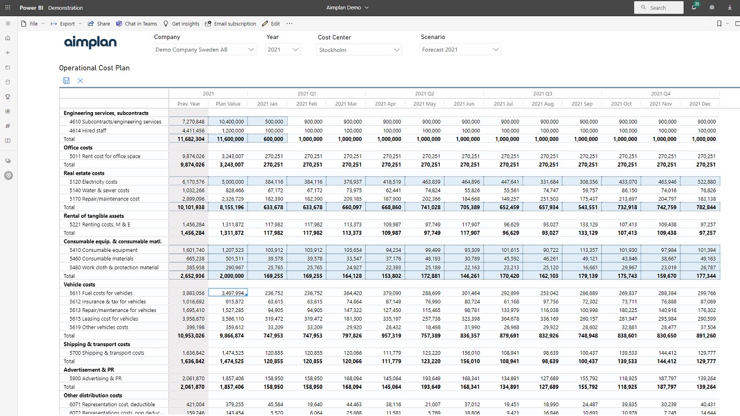The width and height of the screenshot is (740, 416).
Task: Open Apps icon in sidebar
Action: point(8,112)
